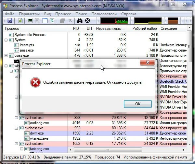Sort by the Описание column header
The height and width of the screenshot is (164, 195).
pyautogui.click(x=173, y=29)
